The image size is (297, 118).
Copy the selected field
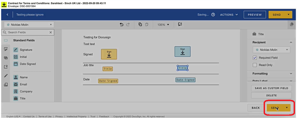coord(140,25)
